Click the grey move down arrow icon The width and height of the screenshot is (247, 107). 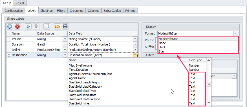coord(36,26)
